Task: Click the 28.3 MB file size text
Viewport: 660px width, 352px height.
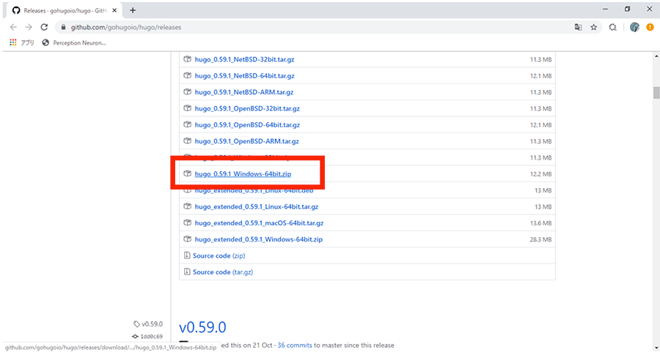Action: [x=540, y=239]
